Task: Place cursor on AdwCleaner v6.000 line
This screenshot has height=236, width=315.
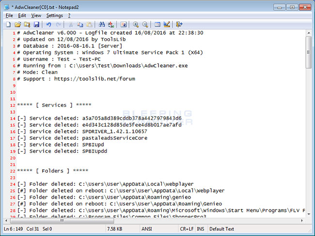Action: [x=110, y=33]
